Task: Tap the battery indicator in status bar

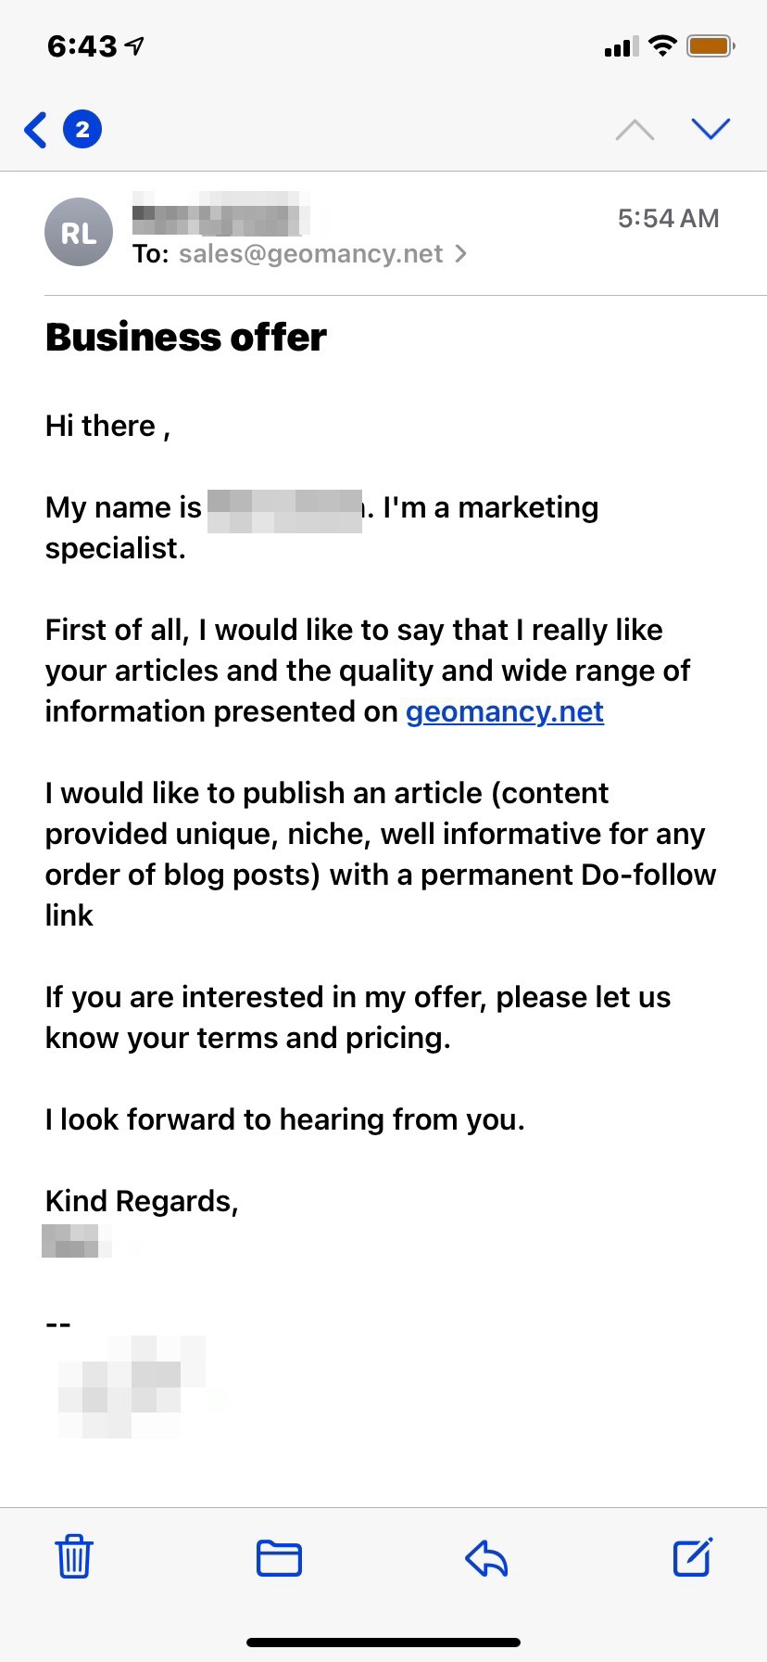Action: [710, 45]
